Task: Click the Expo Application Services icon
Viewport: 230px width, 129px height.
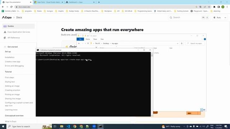Action: tap(5, 32)
